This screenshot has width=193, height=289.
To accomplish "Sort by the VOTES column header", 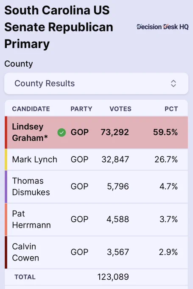I will click(x=120, y=109).
